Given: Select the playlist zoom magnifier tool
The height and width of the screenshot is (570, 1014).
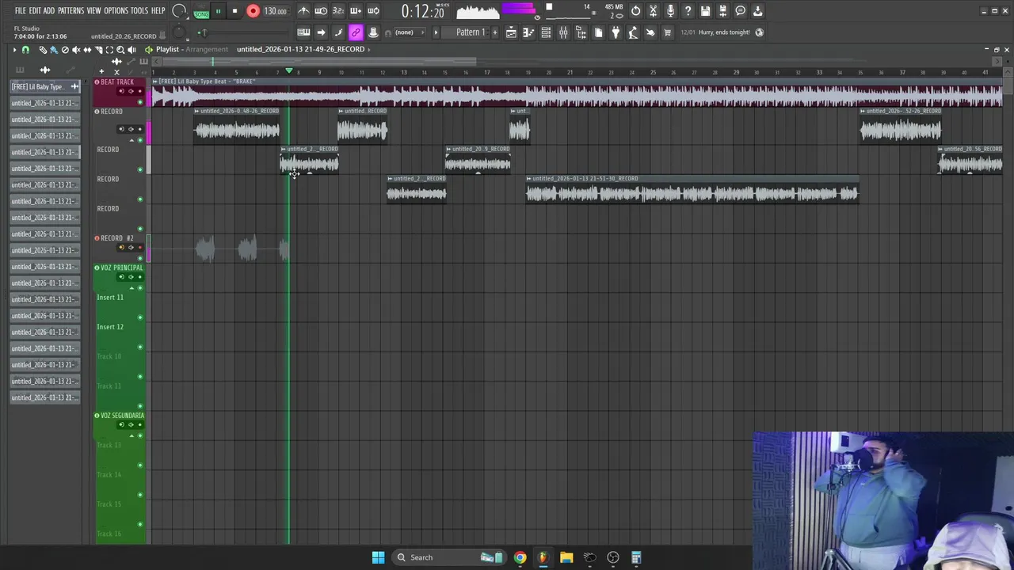Looking at the screenshot, I should coord(120,50).
